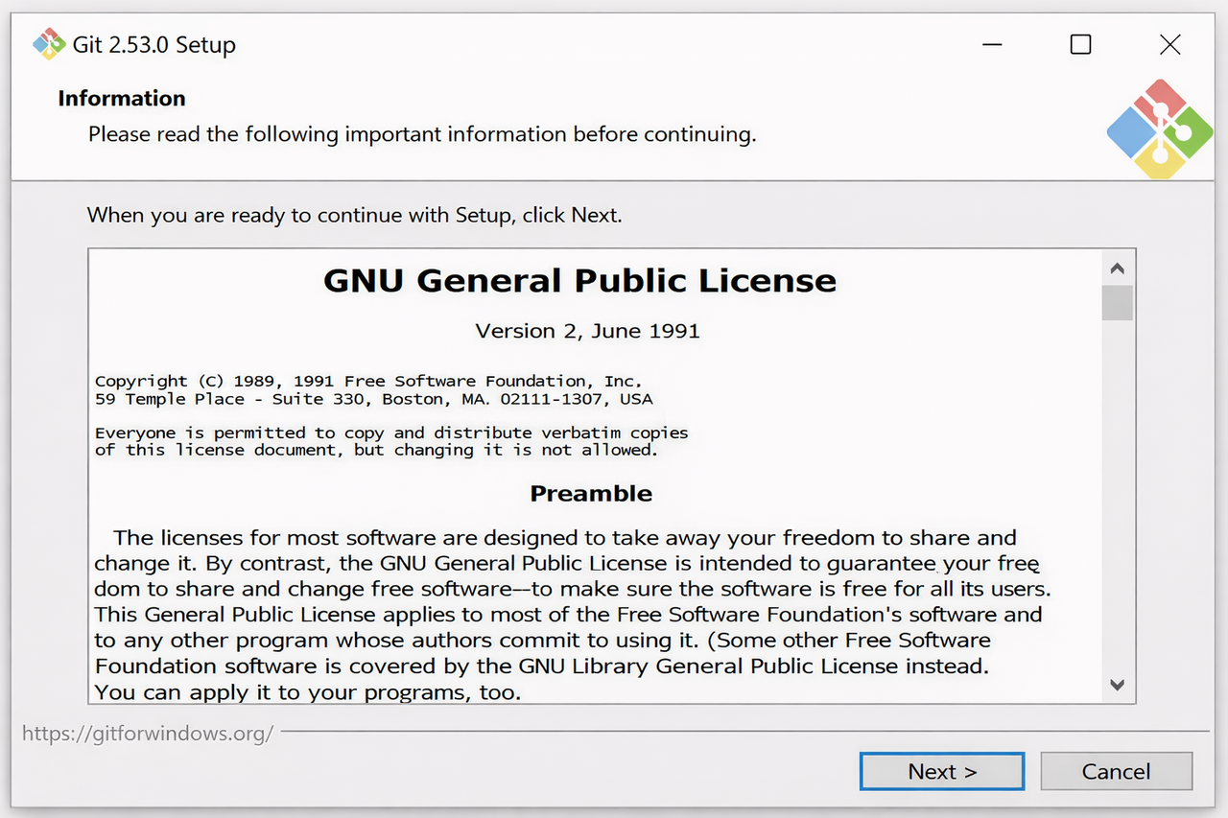The width and height of the screenshot is (1228, 818).
Task: Minimize the Git Setup window
Action: (992, 44)
